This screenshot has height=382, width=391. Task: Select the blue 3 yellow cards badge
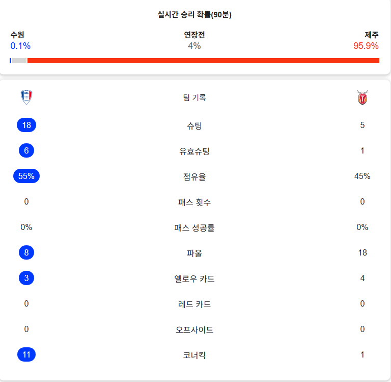point(26,278)
